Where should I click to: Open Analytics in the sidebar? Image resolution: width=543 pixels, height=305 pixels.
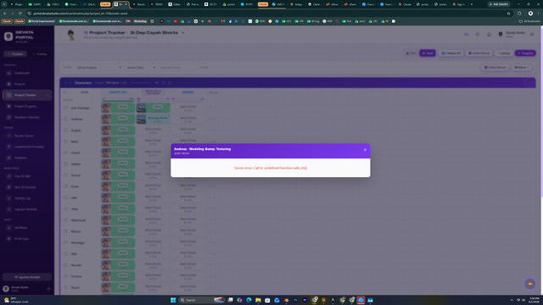click(27, 158)
